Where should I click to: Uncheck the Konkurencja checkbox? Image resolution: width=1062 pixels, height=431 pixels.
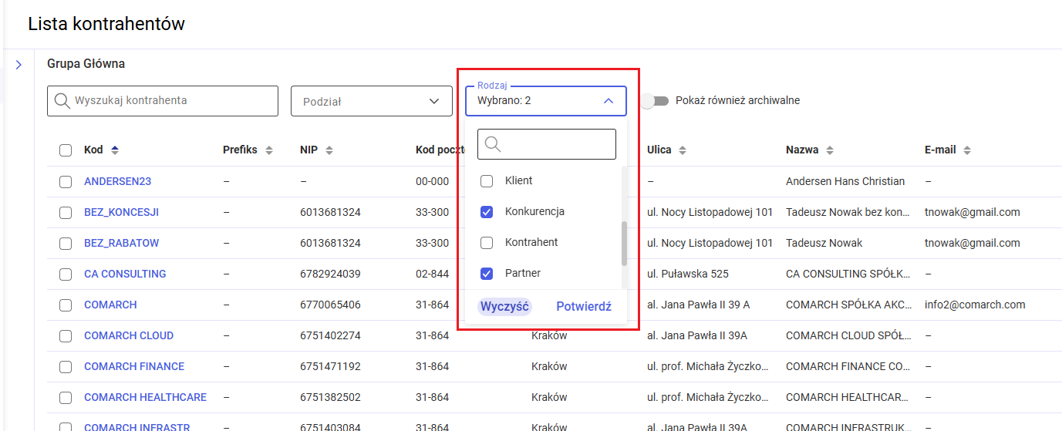point(487,212)
